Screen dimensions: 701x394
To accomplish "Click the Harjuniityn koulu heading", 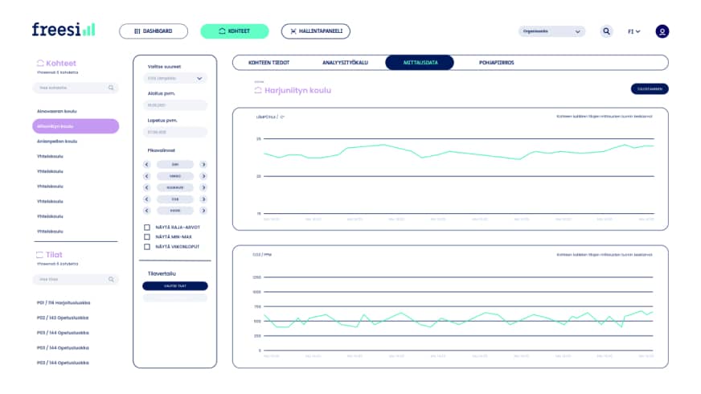I will coord(297,90).
